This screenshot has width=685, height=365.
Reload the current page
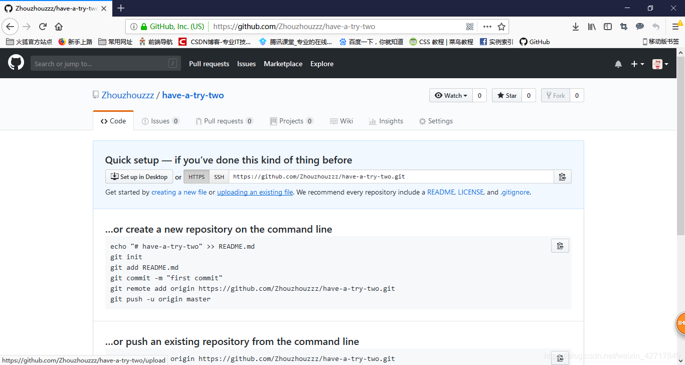coord(43,27)
